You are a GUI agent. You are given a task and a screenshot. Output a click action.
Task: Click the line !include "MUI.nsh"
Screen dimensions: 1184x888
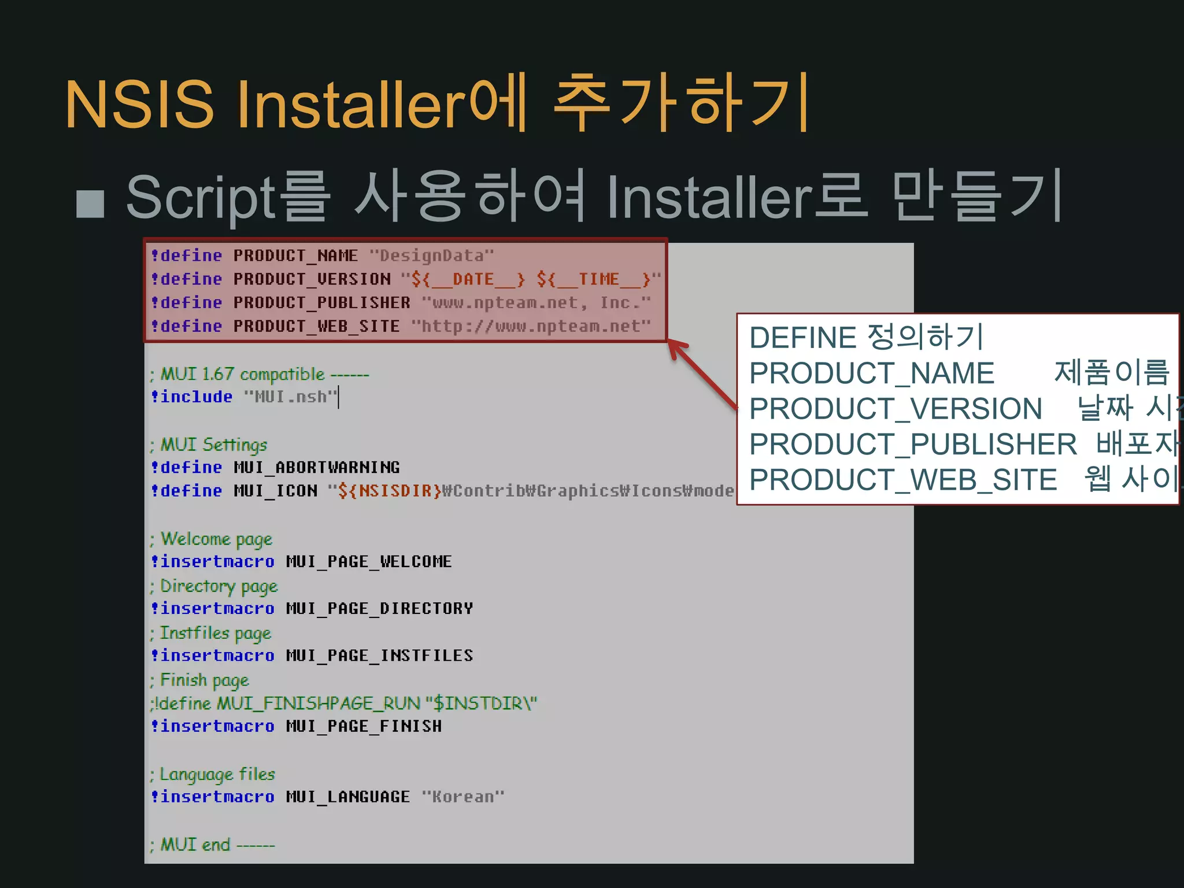244,397
